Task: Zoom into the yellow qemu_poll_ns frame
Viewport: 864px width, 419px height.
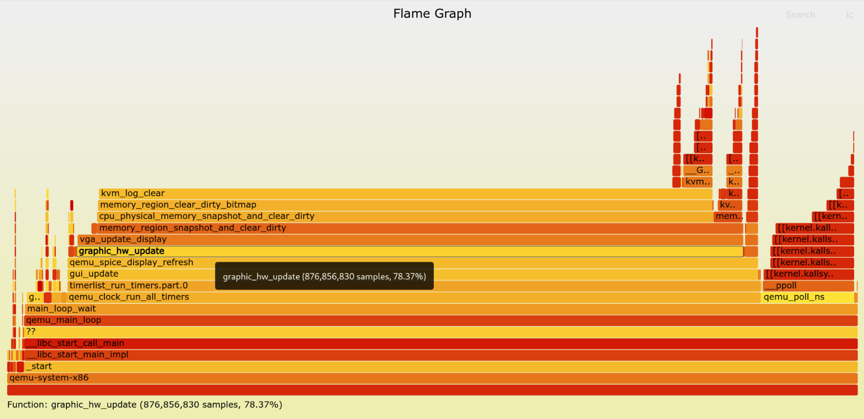Action: pos(807,297)
